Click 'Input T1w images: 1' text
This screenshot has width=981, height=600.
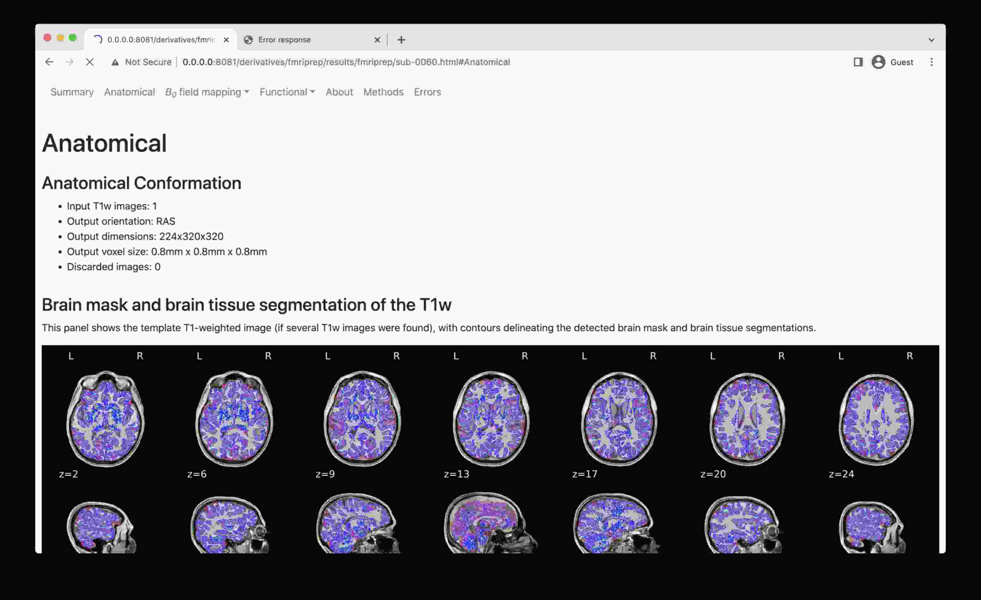(x=112, y=206)
